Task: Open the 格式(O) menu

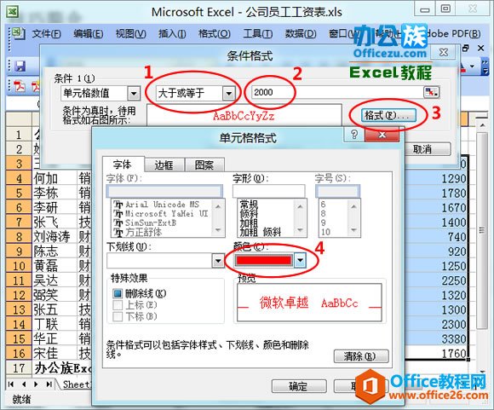Action: tap(215, 33)
